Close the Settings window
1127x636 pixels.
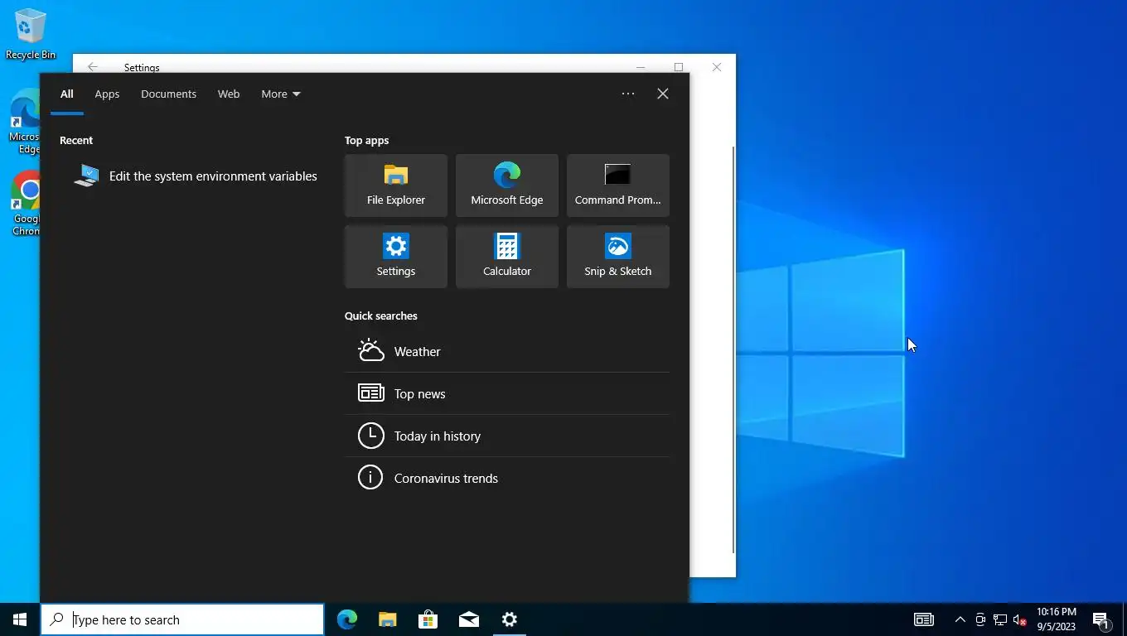pos(717,67)
